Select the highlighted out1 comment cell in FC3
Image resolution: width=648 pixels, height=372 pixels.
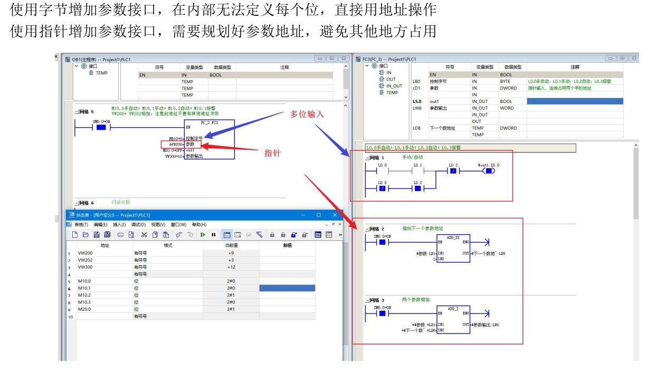point(575,101)
